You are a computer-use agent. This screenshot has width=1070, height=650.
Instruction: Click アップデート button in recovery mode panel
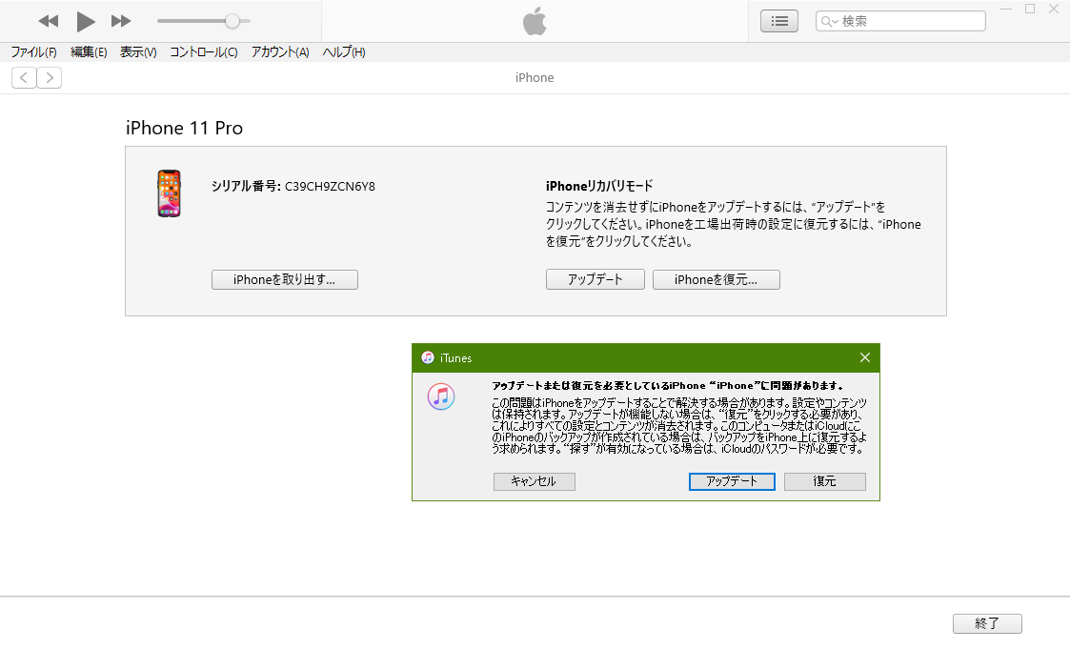point(596,279)
